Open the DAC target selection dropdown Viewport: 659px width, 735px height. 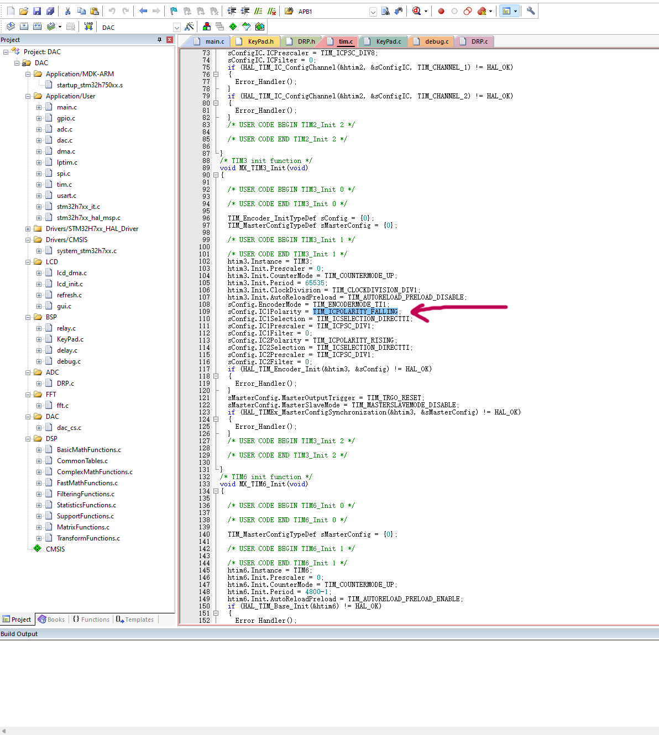(177, 27)
